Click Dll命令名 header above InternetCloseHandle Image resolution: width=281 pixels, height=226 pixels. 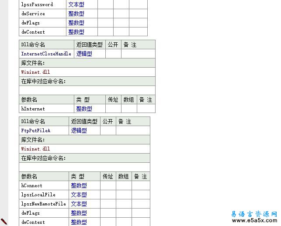pos(33,45)
